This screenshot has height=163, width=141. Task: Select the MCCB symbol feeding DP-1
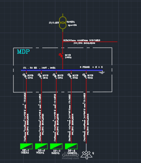coord(25,76)
